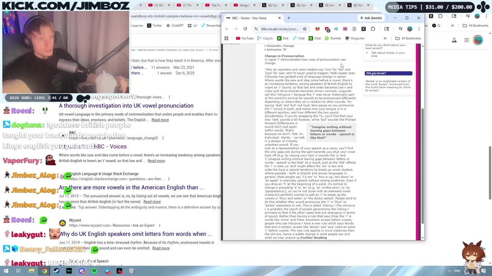Open a new tab in BBC window

pos(289,18)
